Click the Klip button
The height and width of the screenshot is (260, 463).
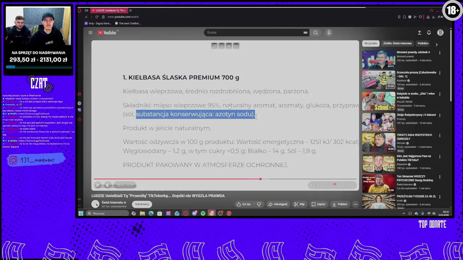pos(299,204)
